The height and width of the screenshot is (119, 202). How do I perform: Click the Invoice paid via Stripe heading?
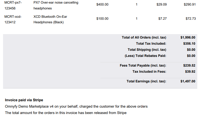[x=24, y=100]
